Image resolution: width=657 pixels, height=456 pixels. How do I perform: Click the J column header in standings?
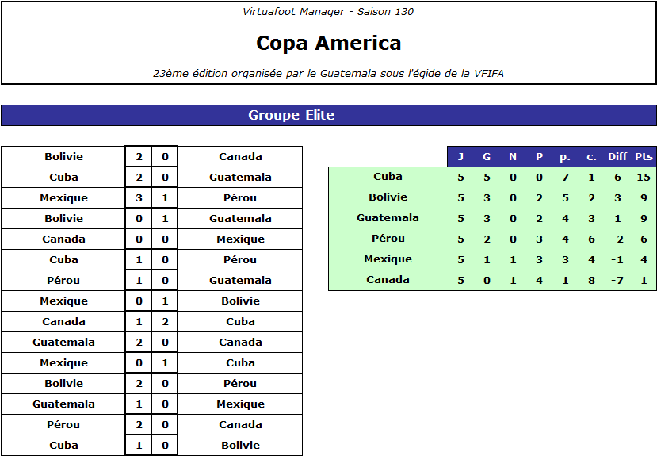click(x=460, y=157)
